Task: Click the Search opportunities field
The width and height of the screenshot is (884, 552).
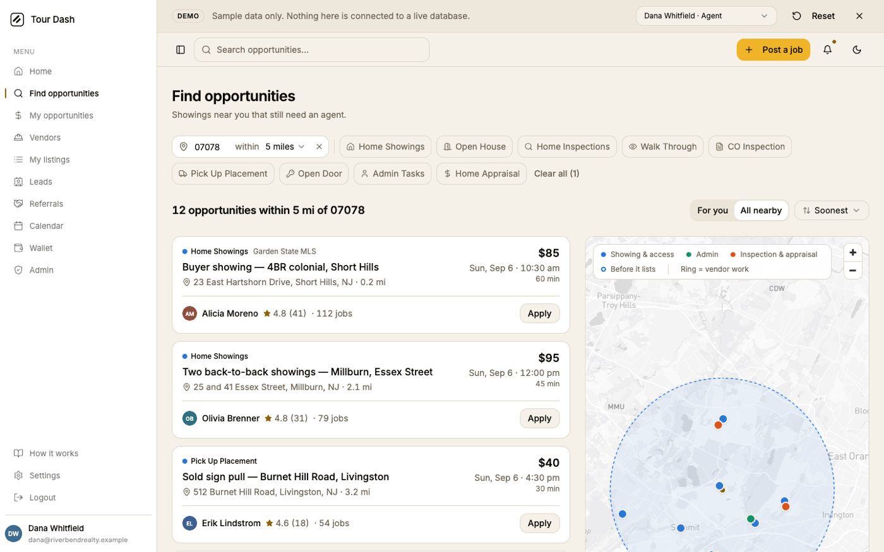Action: [x=312, y=50]
